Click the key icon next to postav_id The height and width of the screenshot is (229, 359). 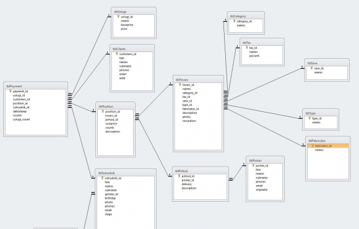pyautogui.click(x=253, y=165)
